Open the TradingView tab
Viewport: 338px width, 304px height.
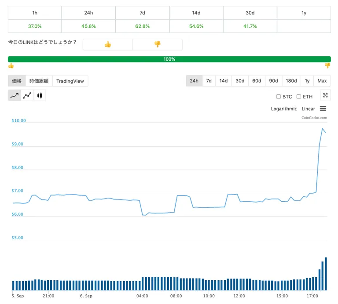(x=70, y=81)
